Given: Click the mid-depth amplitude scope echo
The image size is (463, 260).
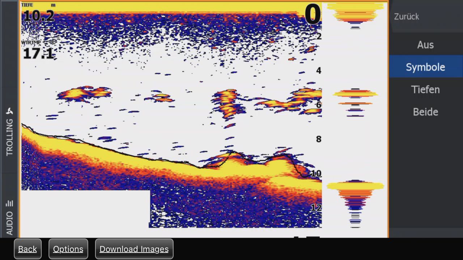Looking at the screenshot, I should [x=355, y=102].
